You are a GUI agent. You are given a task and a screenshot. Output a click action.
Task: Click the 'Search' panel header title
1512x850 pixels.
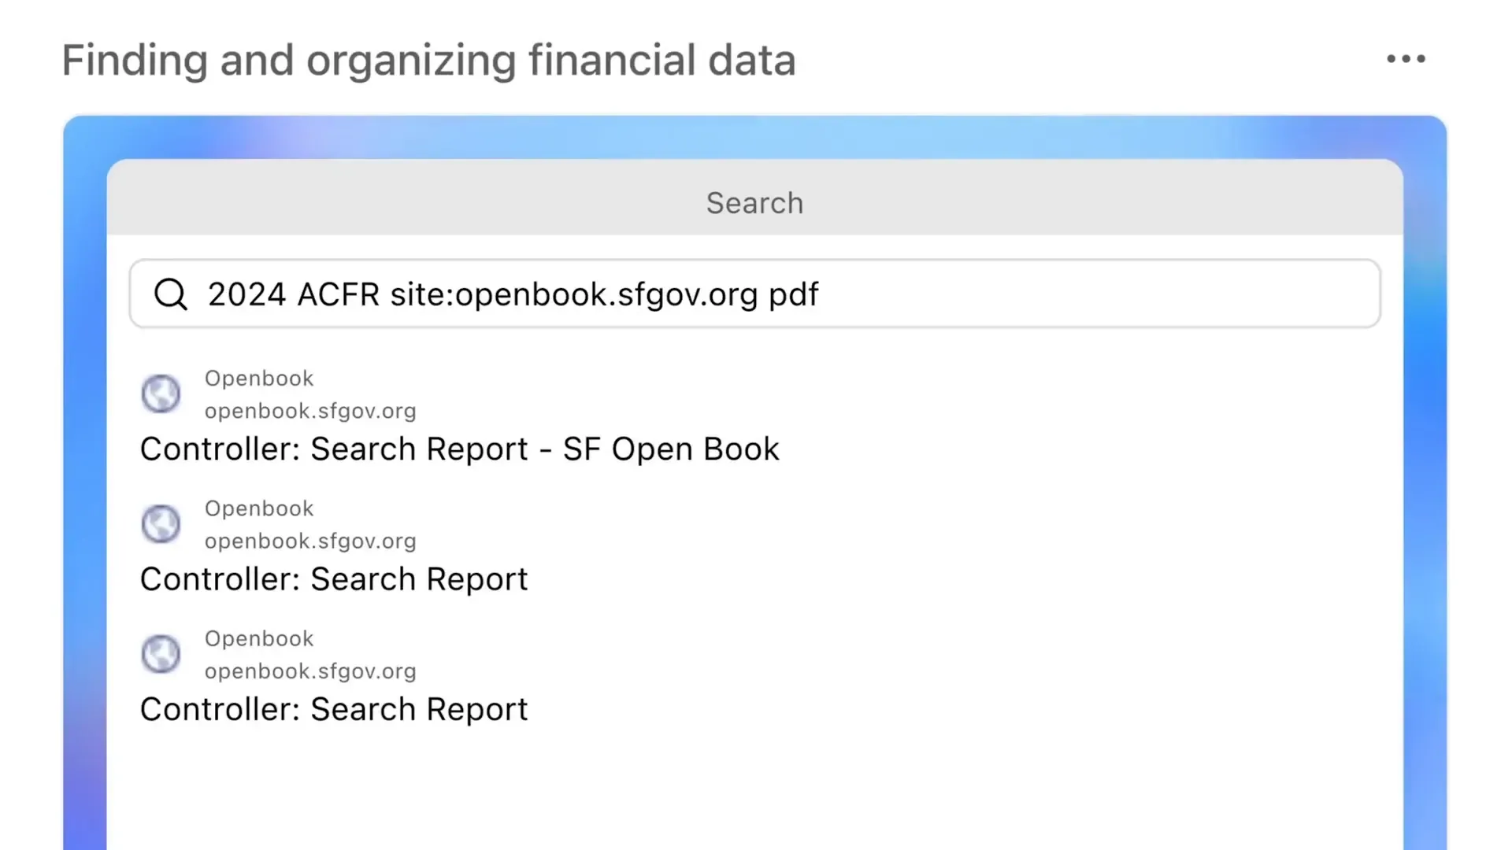coord(754,203)
